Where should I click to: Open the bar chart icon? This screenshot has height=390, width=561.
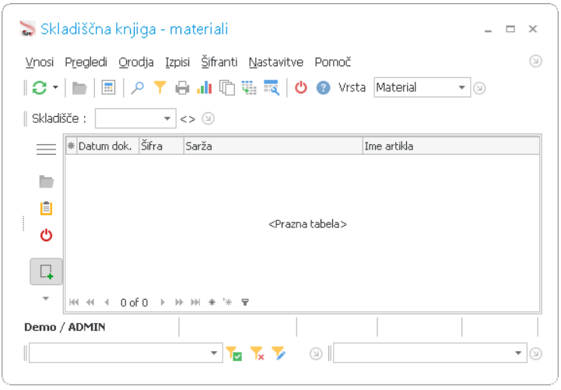pyautogui.click(x=205, y=88)
